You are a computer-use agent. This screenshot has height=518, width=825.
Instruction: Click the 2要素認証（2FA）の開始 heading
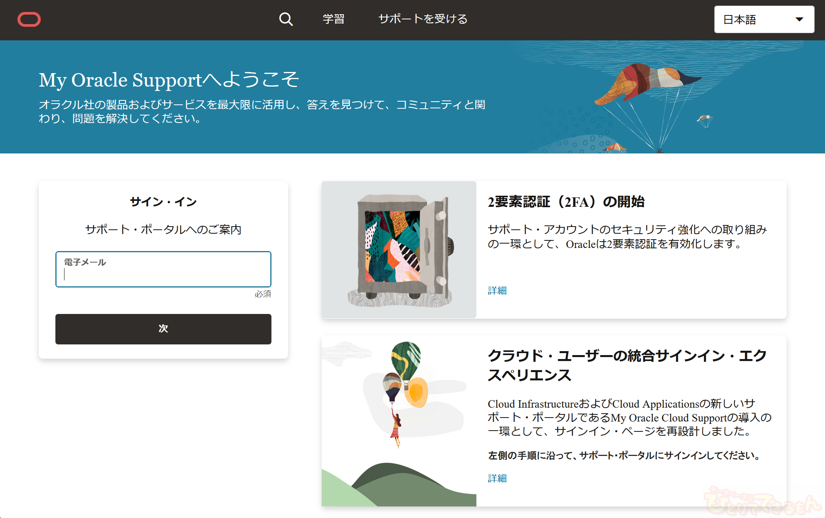point(566,202)
